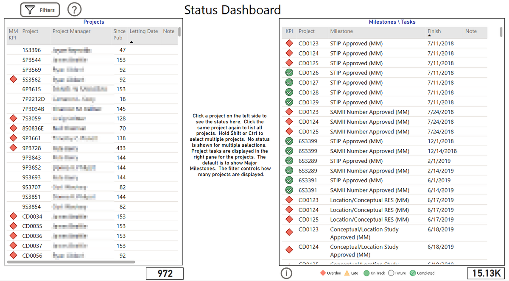Click the On Track legend circle

point(367,273)
